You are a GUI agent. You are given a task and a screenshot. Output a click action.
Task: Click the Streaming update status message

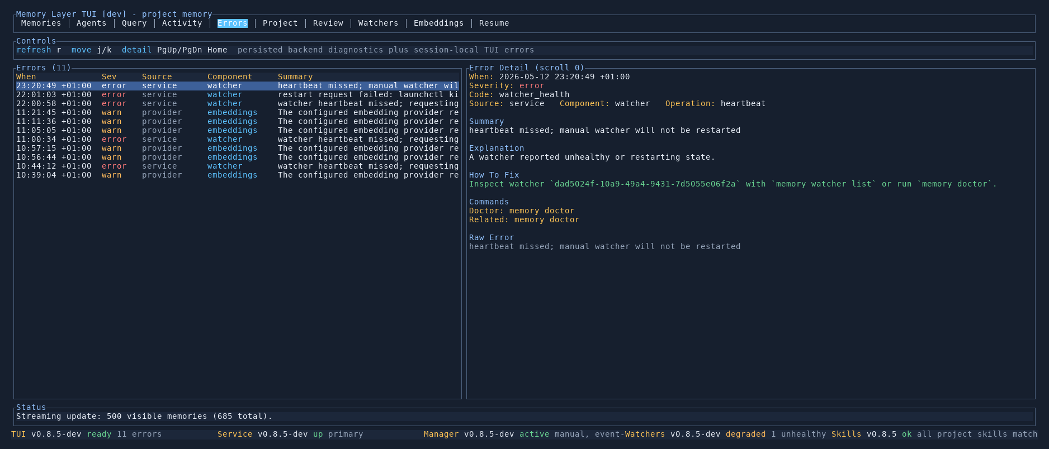pyautogui.click(x=144, y=416)
